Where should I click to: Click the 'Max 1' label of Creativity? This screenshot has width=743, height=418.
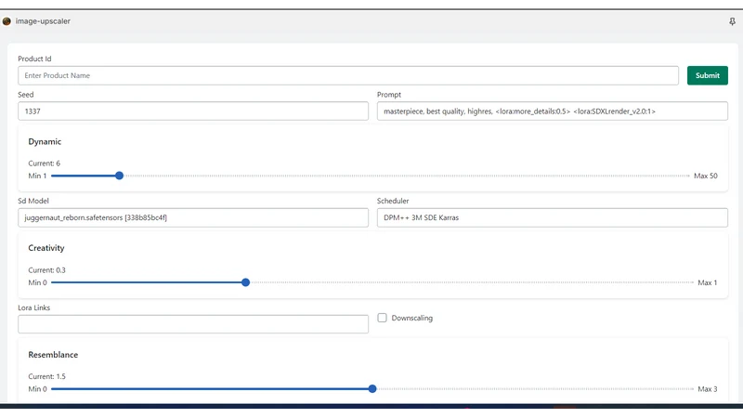[x=708, y=282]
